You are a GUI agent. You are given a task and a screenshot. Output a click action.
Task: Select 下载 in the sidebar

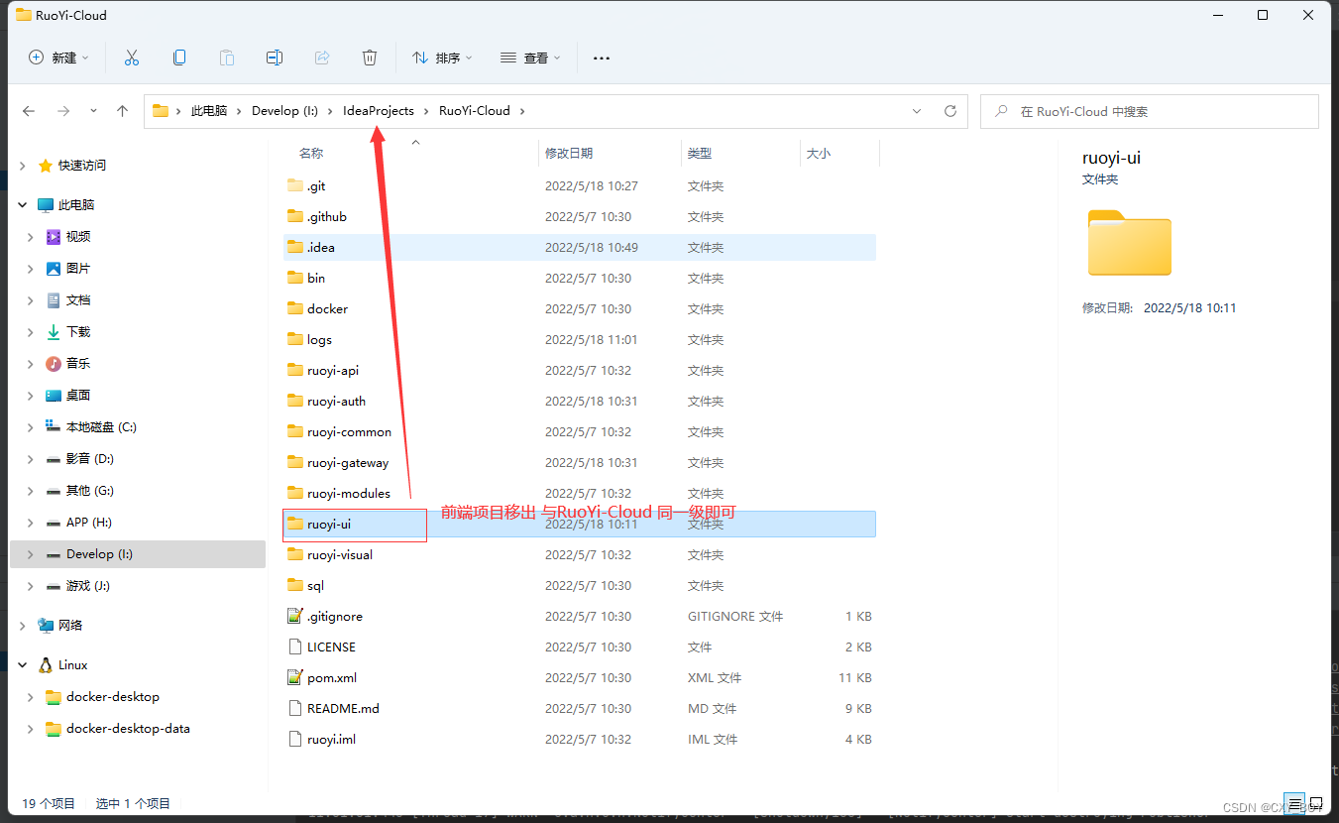pyautogui.click(x=78, y=332)
